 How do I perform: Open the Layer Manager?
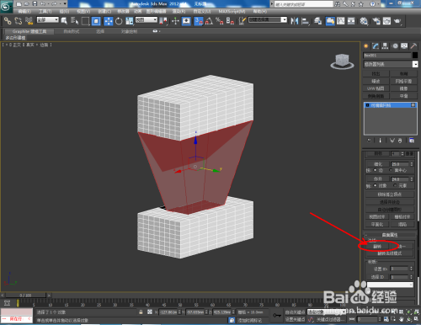point(317,21)
